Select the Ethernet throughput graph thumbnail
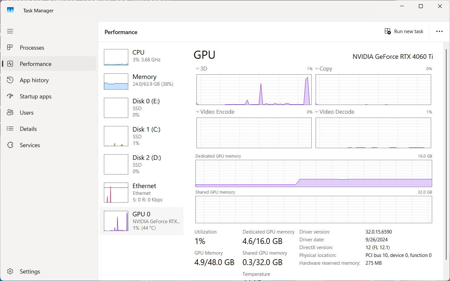Screen dimensions: 450x281 (116, 192)
